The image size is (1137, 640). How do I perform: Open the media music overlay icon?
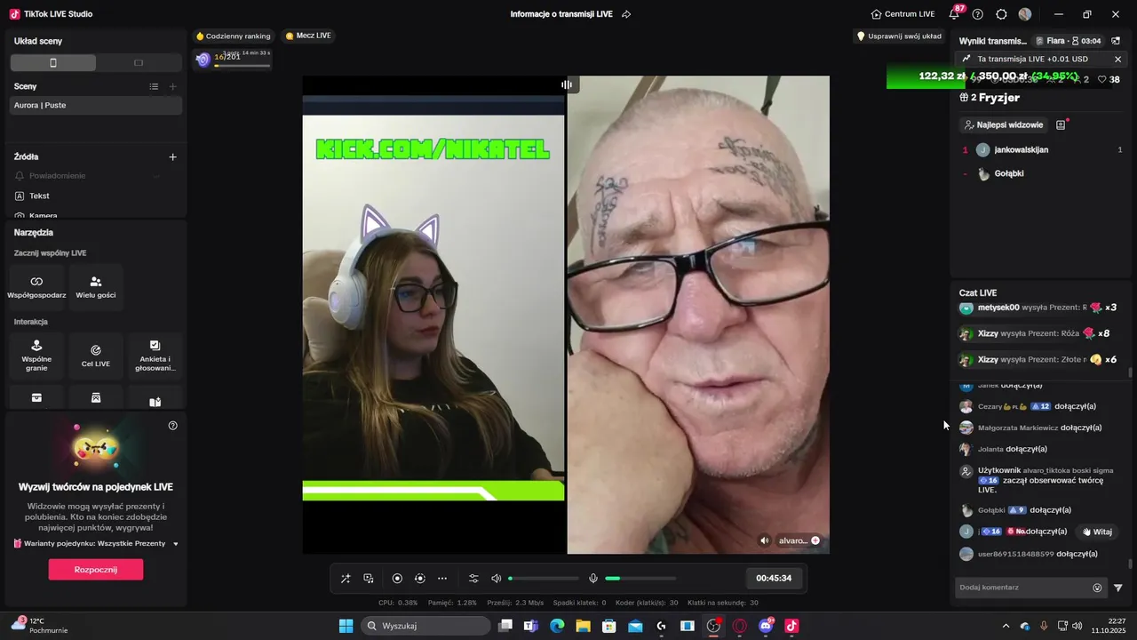[x=369, y=579]
